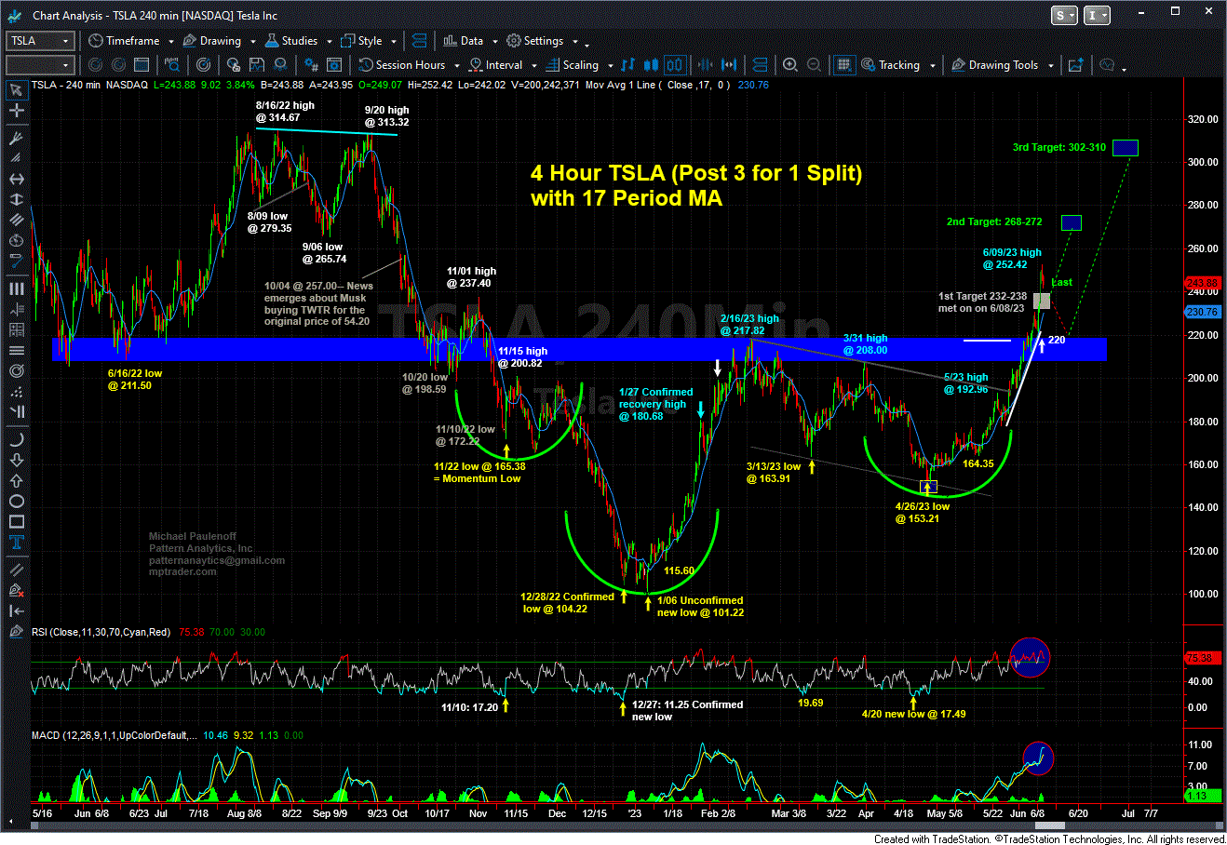Click the S button in title bar
The image size is (1227, 845).
pos(1064,15)
